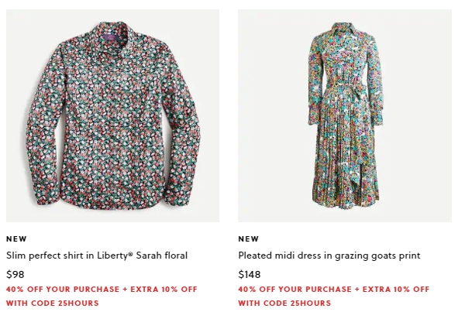The height and width of the screenshot is (319, 458).
Task: Click WITH CODE 25HOURS under the shirt
Action: coord(53,304)
